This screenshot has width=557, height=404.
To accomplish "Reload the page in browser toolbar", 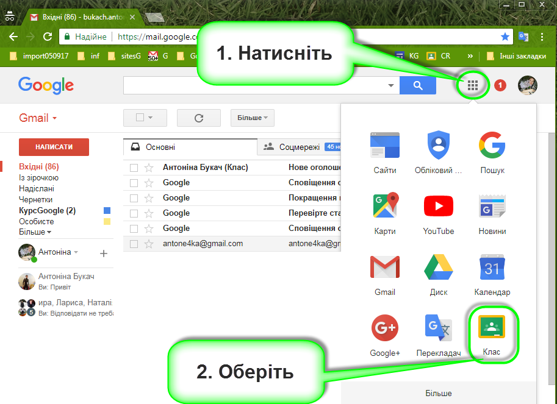I will [x=47, y=37].
